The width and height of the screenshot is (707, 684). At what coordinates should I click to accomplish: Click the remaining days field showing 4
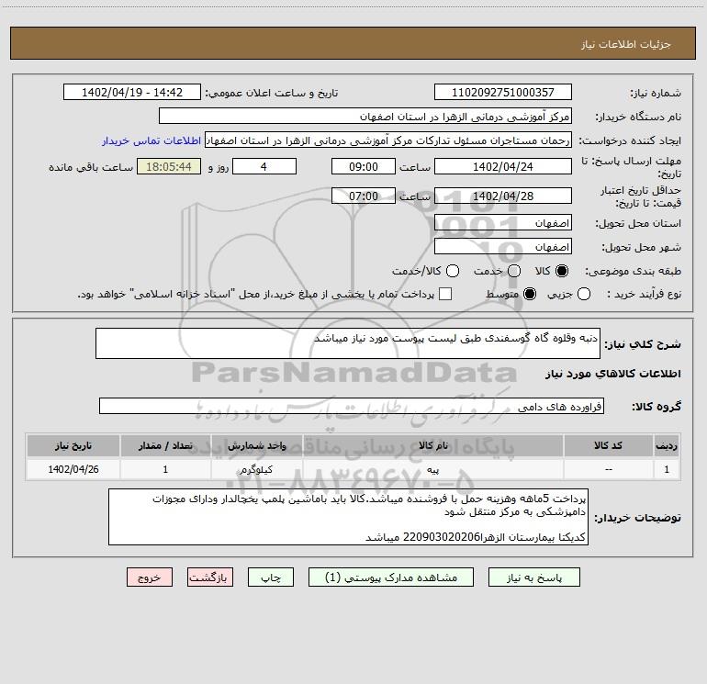pyautogui.click(x=264, y=167)
